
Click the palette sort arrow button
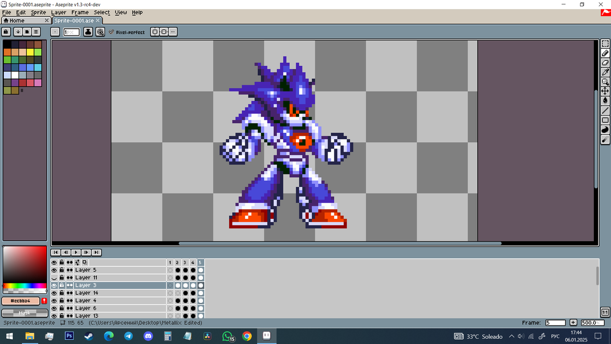click(x=18, y=32)
